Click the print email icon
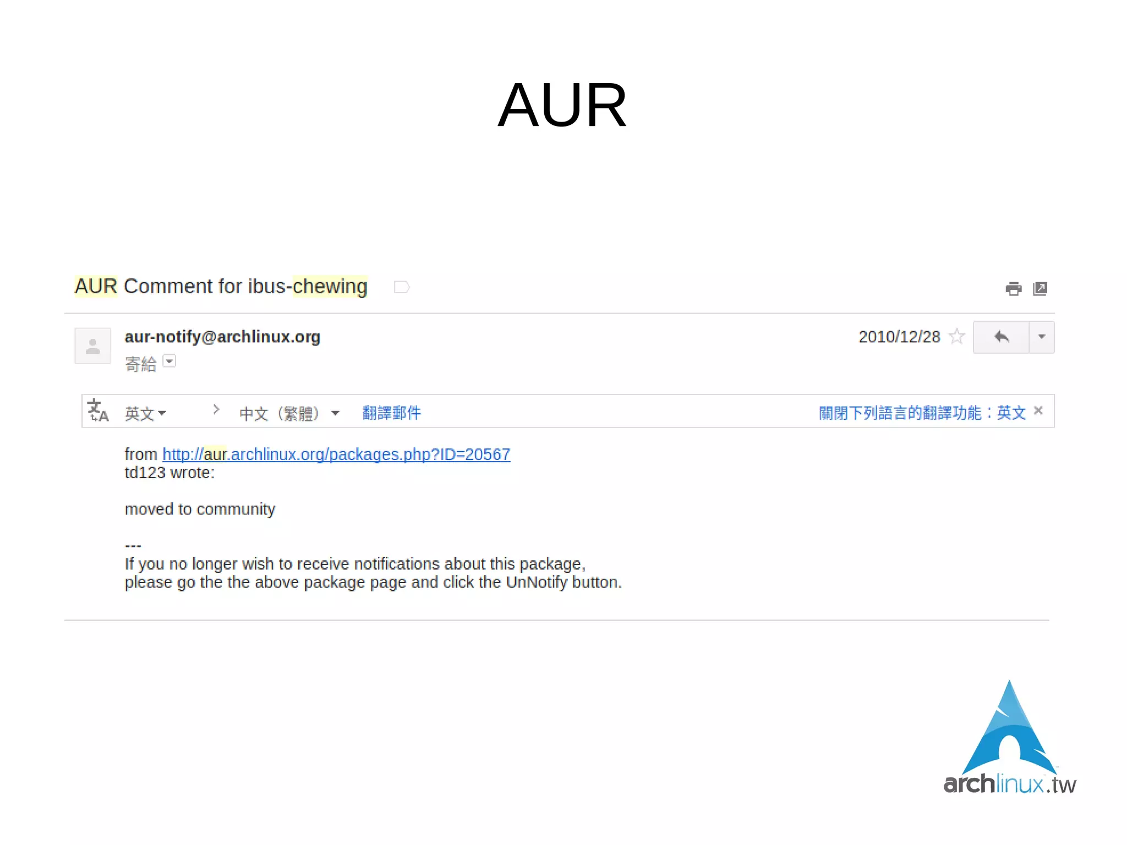Viewport: 1127px width, 845px height. coord(1013,289)
